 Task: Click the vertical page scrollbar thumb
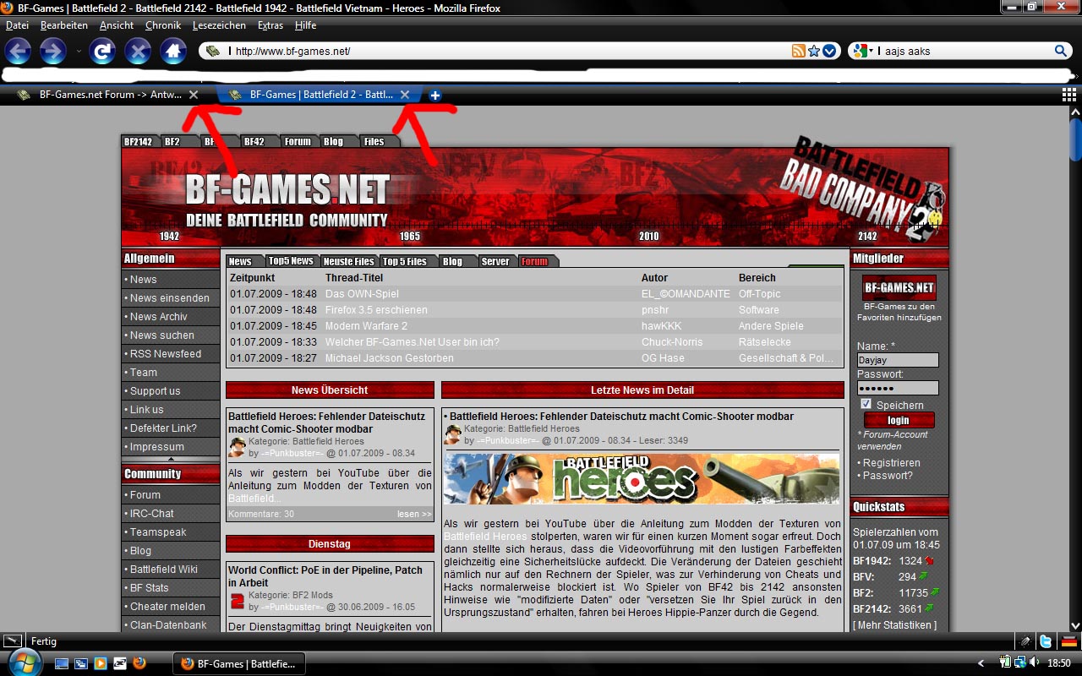coord(1075,139)
